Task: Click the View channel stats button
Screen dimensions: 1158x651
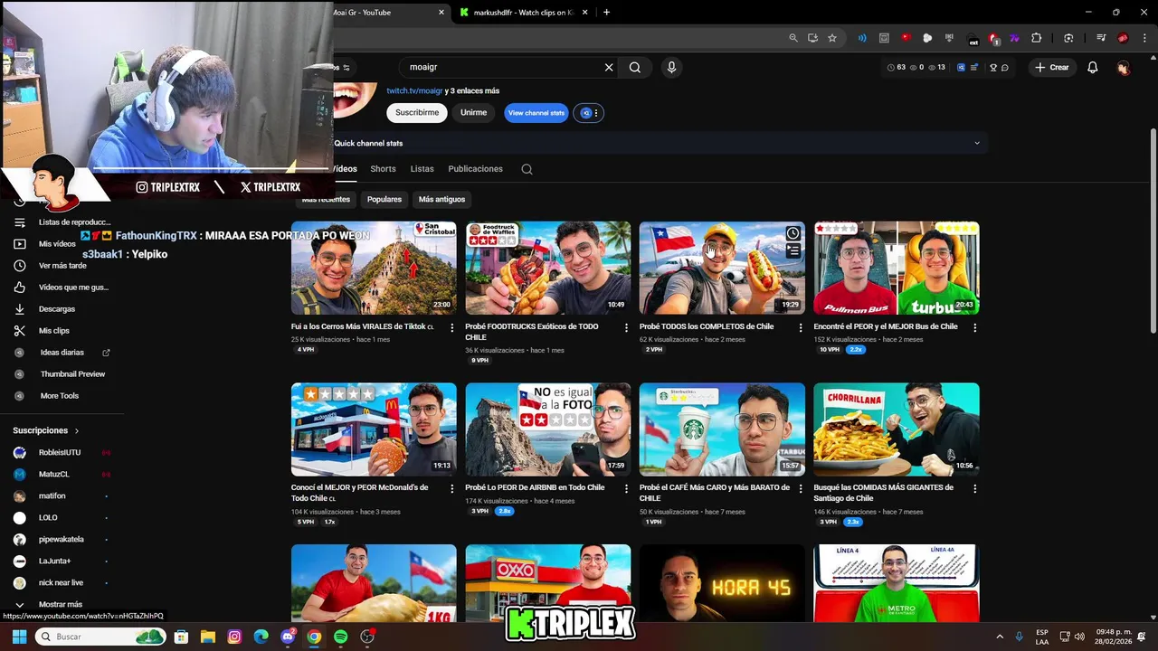Action: (x=536, y=113)
